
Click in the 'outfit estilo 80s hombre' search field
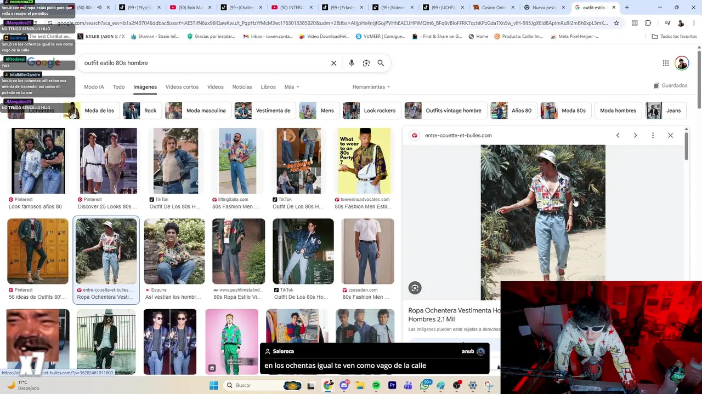coord(203,63)
